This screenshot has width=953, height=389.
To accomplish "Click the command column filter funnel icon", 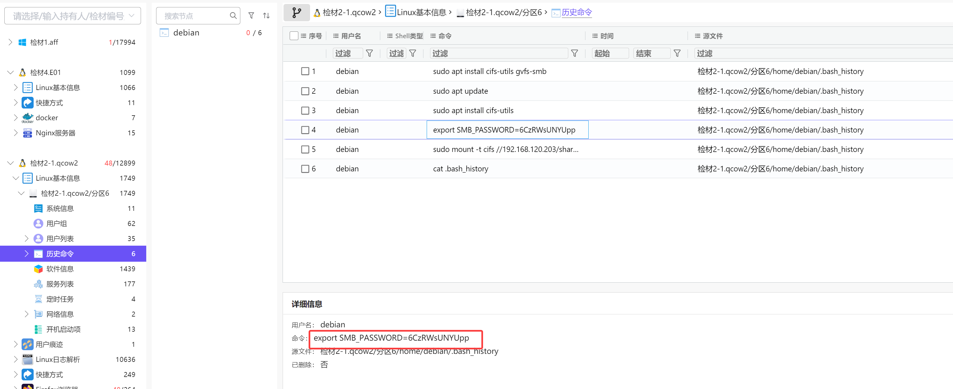I will 574,54.
